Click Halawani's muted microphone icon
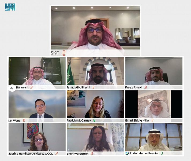Screen dimensions: 191x161 (32, 87)
